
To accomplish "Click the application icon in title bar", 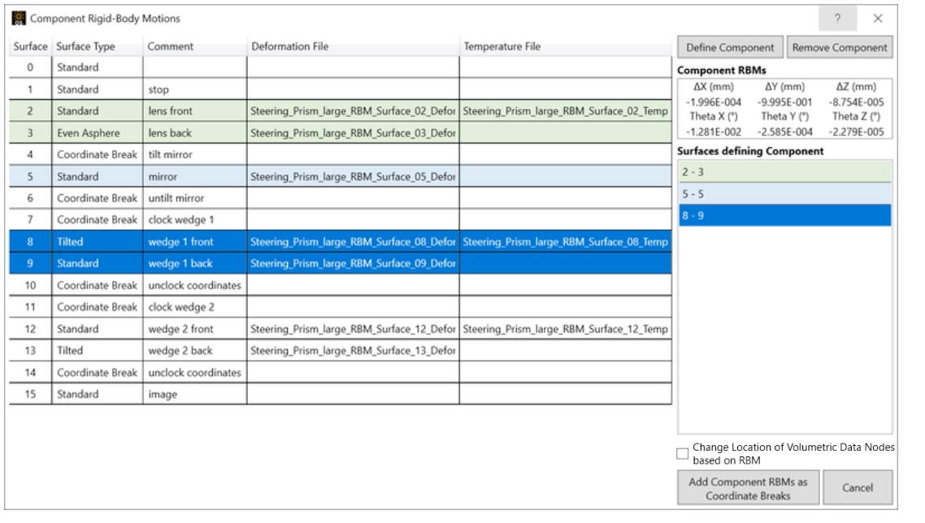I will (19, 18).
